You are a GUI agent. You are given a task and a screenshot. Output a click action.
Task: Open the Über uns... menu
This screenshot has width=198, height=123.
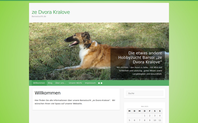tap(60, 83)
